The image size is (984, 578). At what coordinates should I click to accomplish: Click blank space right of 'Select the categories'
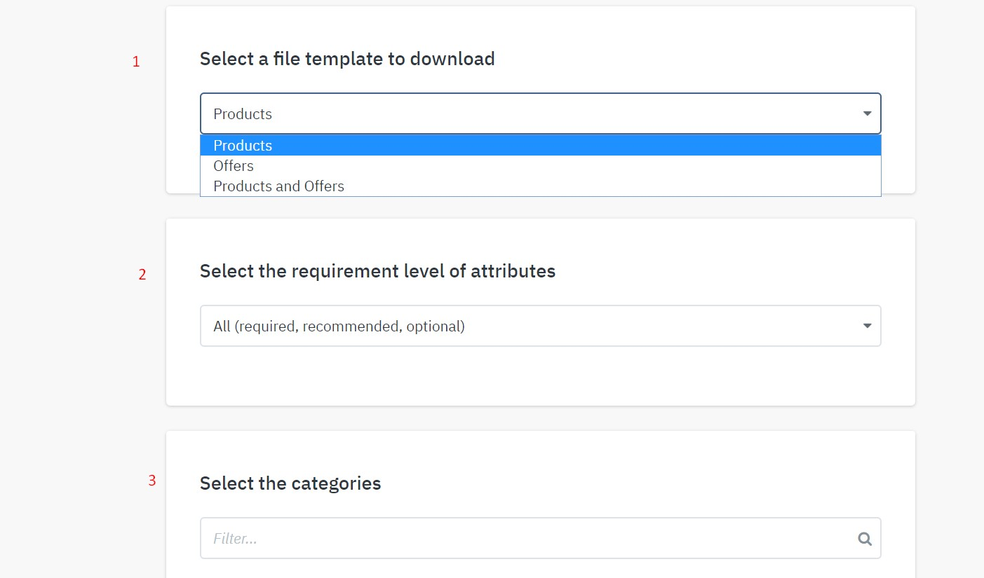(631, 483)
